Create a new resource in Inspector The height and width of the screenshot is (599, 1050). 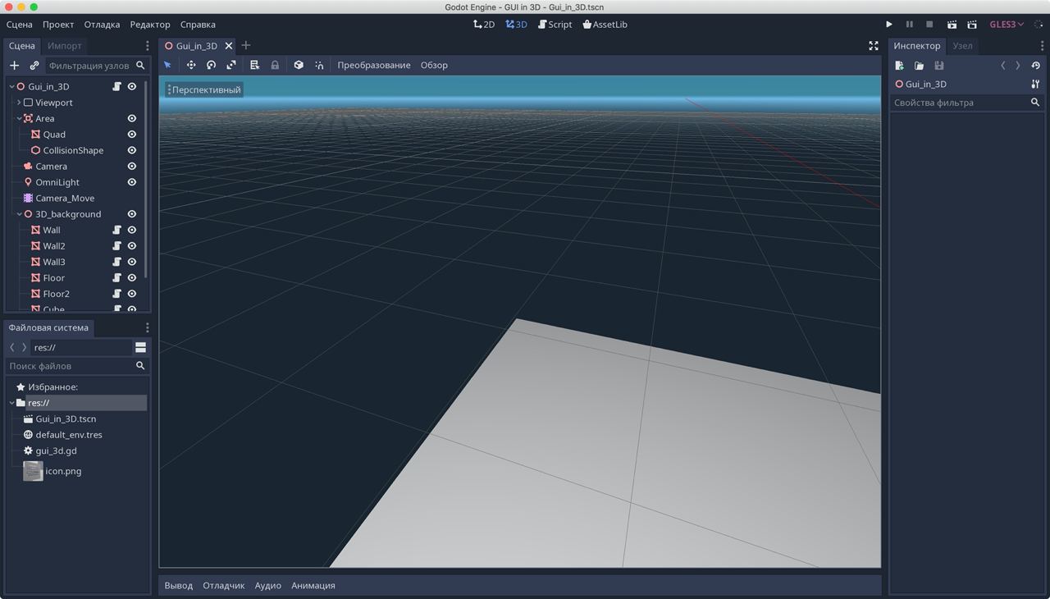[x=899, y=66]
